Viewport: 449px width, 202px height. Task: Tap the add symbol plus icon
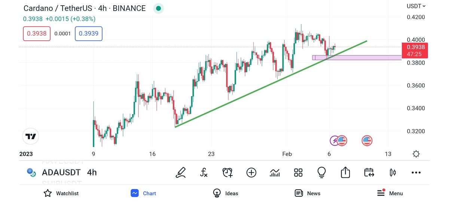[x=251, y=172]
